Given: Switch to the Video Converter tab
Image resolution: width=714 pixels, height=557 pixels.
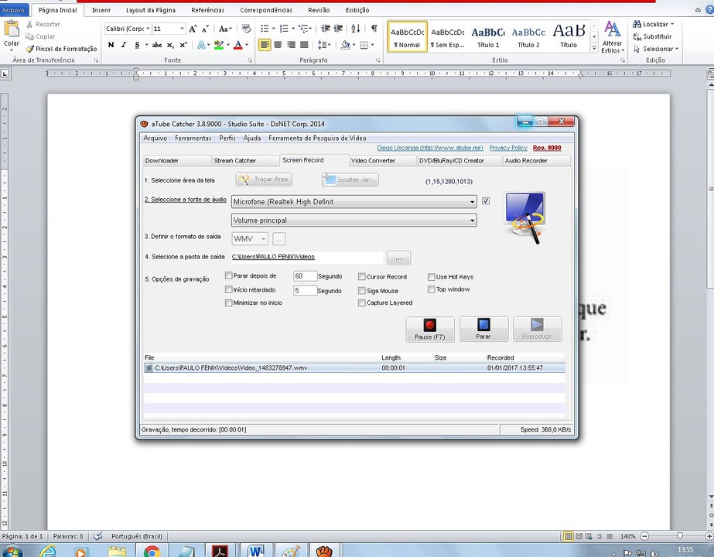Looking at the screenshot, I should click(374, 161).
